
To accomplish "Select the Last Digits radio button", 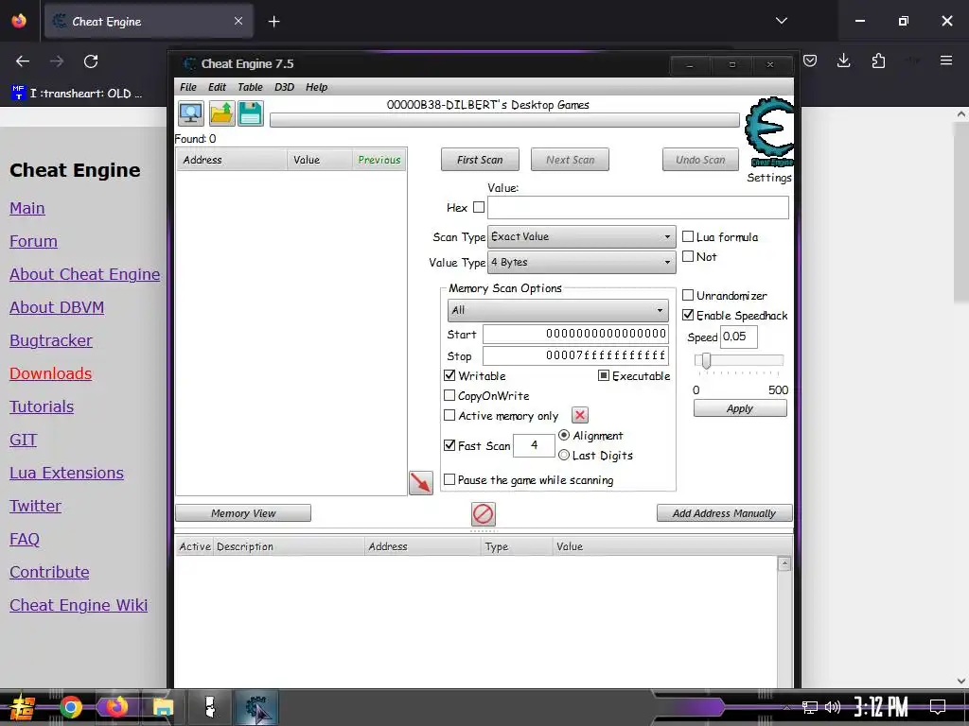I will (564, 455).
